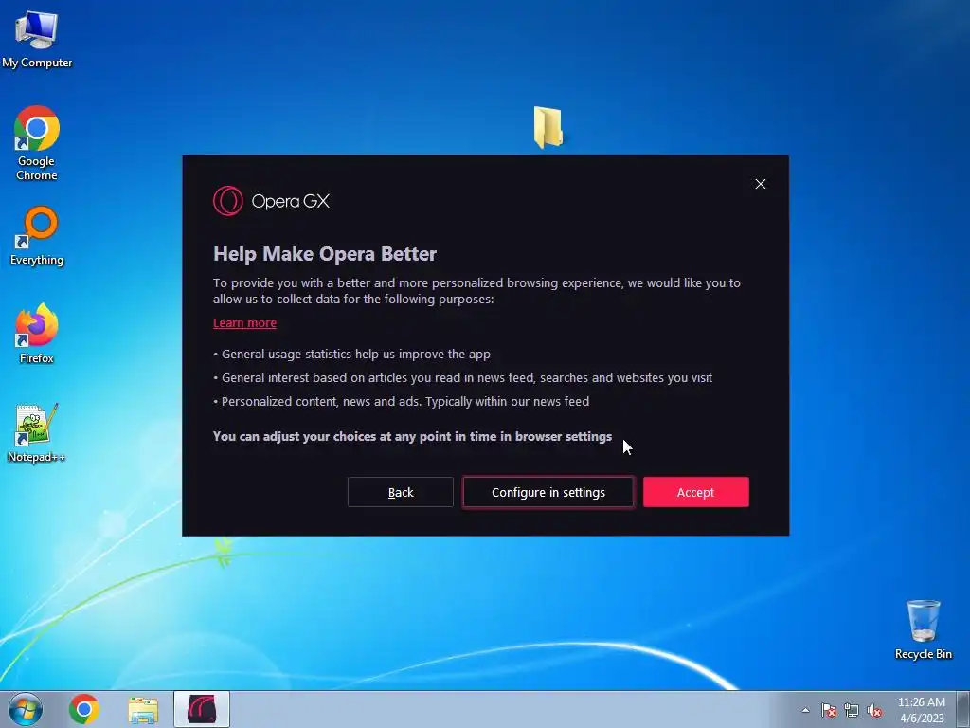Open Google Chrome desktop shortcut
Screen dimensions: 970x728
pyautogui.click(x=37, y=144)
